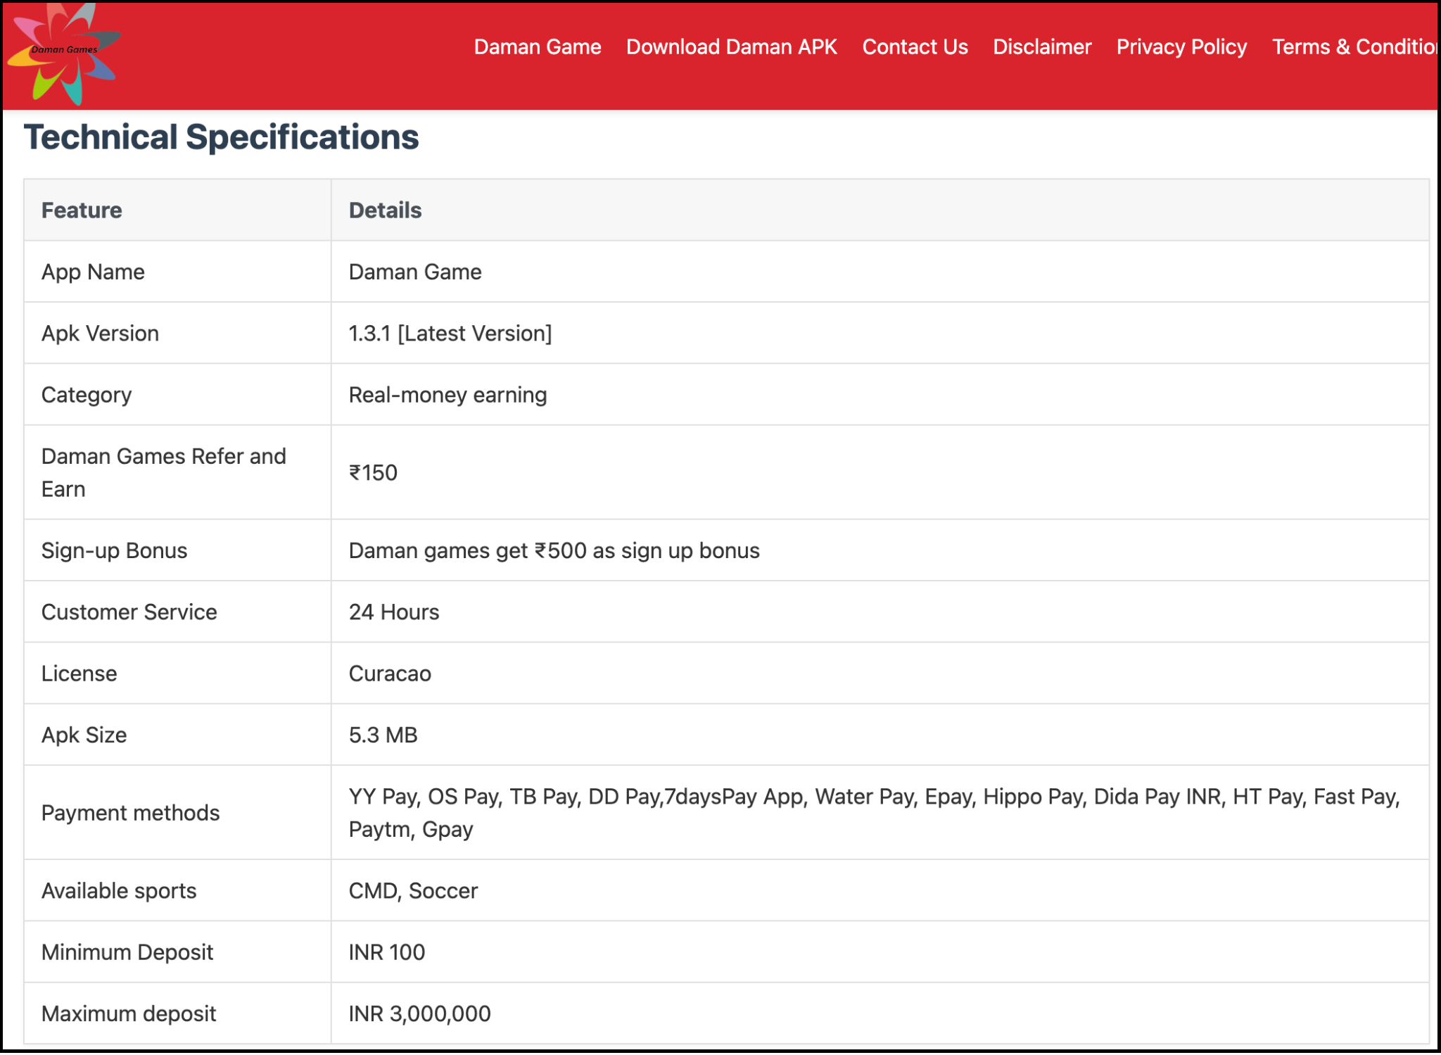Viewport: 1441px width, 1055px height.
Task: View the Privacy Policy page
Action: [1181, 46]
